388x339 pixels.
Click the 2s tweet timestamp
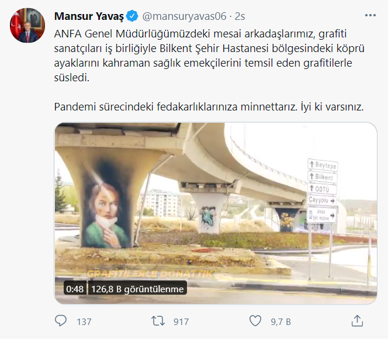point(240,16)
